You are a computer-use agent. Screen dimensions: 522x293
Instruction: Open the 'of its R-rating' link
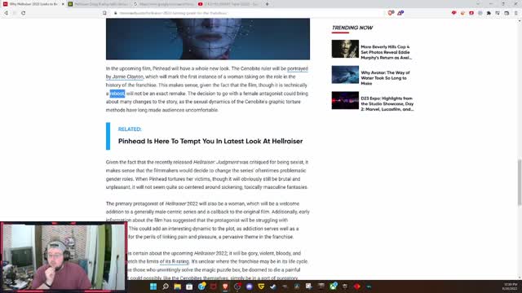pos(174,261)
